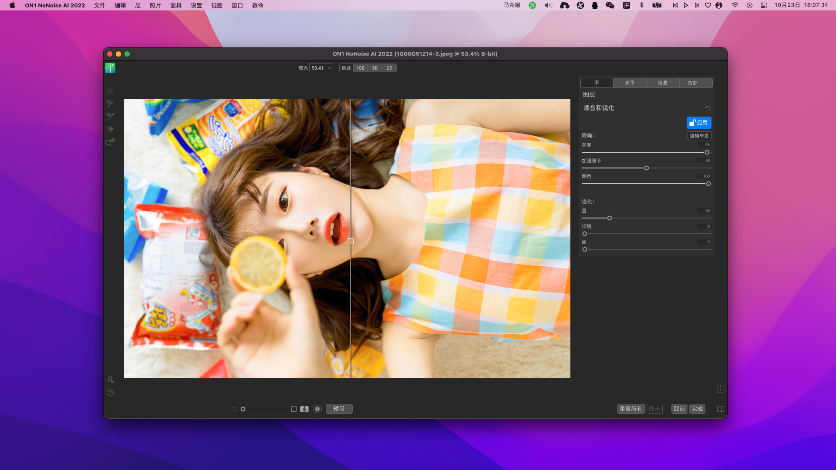Switch to the 信息 tab
836x470 pixels.
coord(662,83)
